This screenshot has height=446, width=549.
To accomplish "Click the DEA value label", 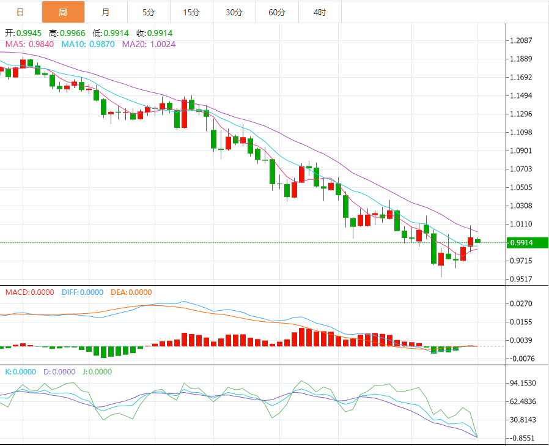I will (131, 292).
